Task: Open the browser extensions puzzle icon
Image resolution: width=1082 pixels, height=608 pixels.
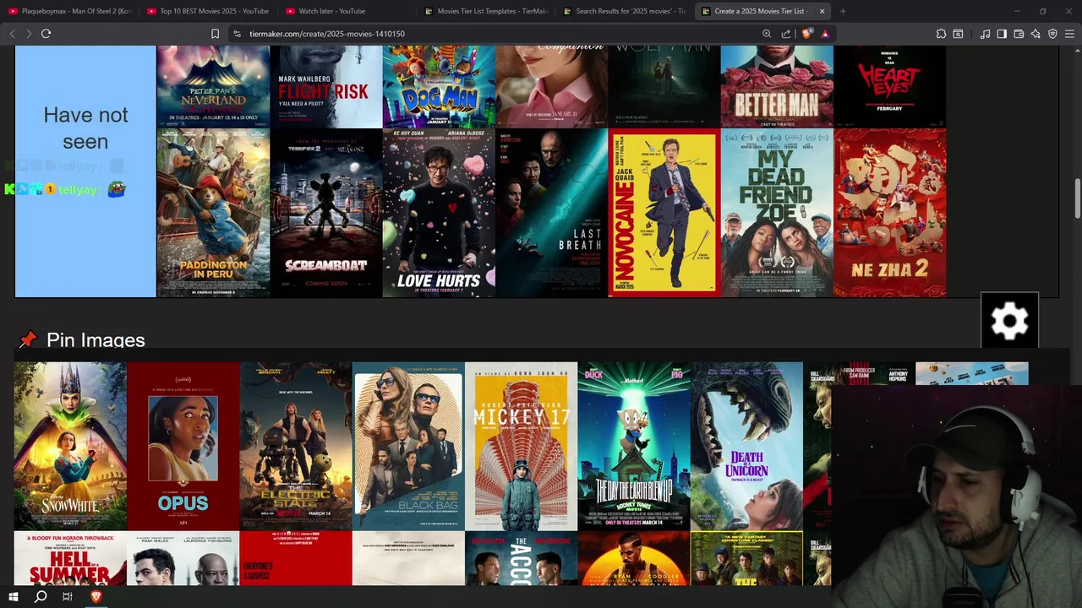Action: click(x=941, y=34)
